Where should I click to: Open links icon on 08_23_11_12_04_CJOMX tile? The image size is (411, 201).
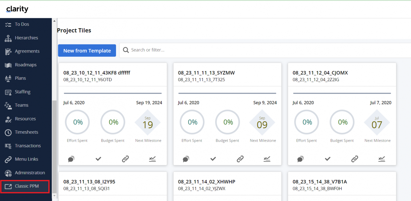(355, 159)
